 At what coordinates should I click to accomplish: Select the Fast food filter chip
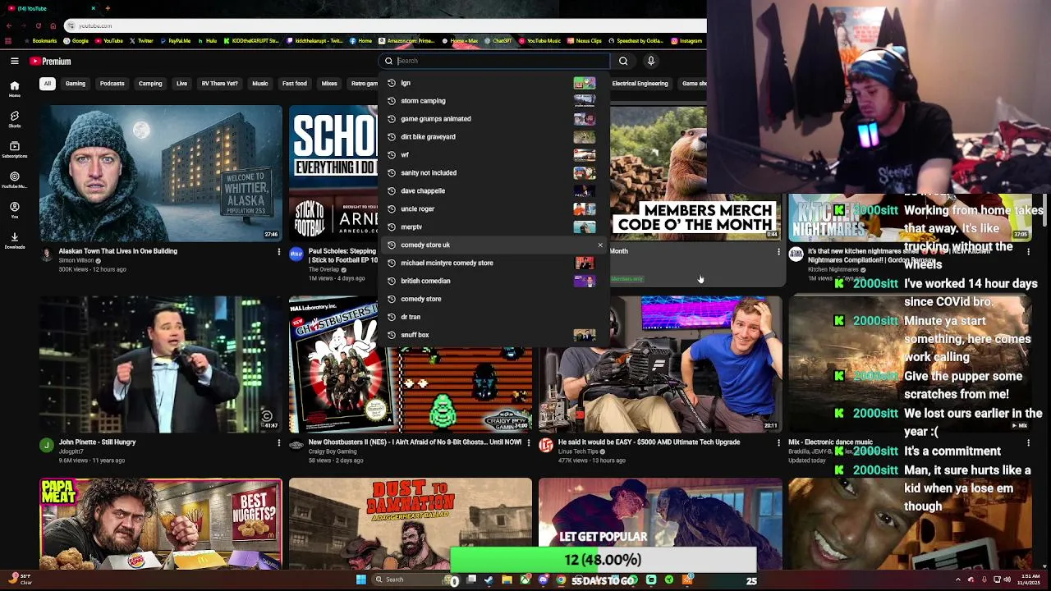(x=295, y=84)
